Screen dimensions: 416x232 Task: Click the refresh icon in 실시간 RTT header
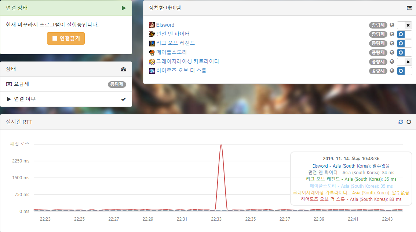(x=401, y=122)
